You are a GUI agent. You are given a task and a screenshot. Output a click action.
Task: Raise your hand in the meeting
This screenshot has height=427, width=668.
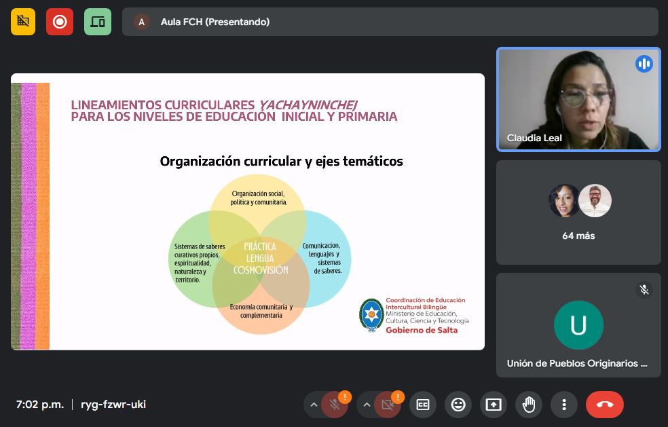[529, 405]
